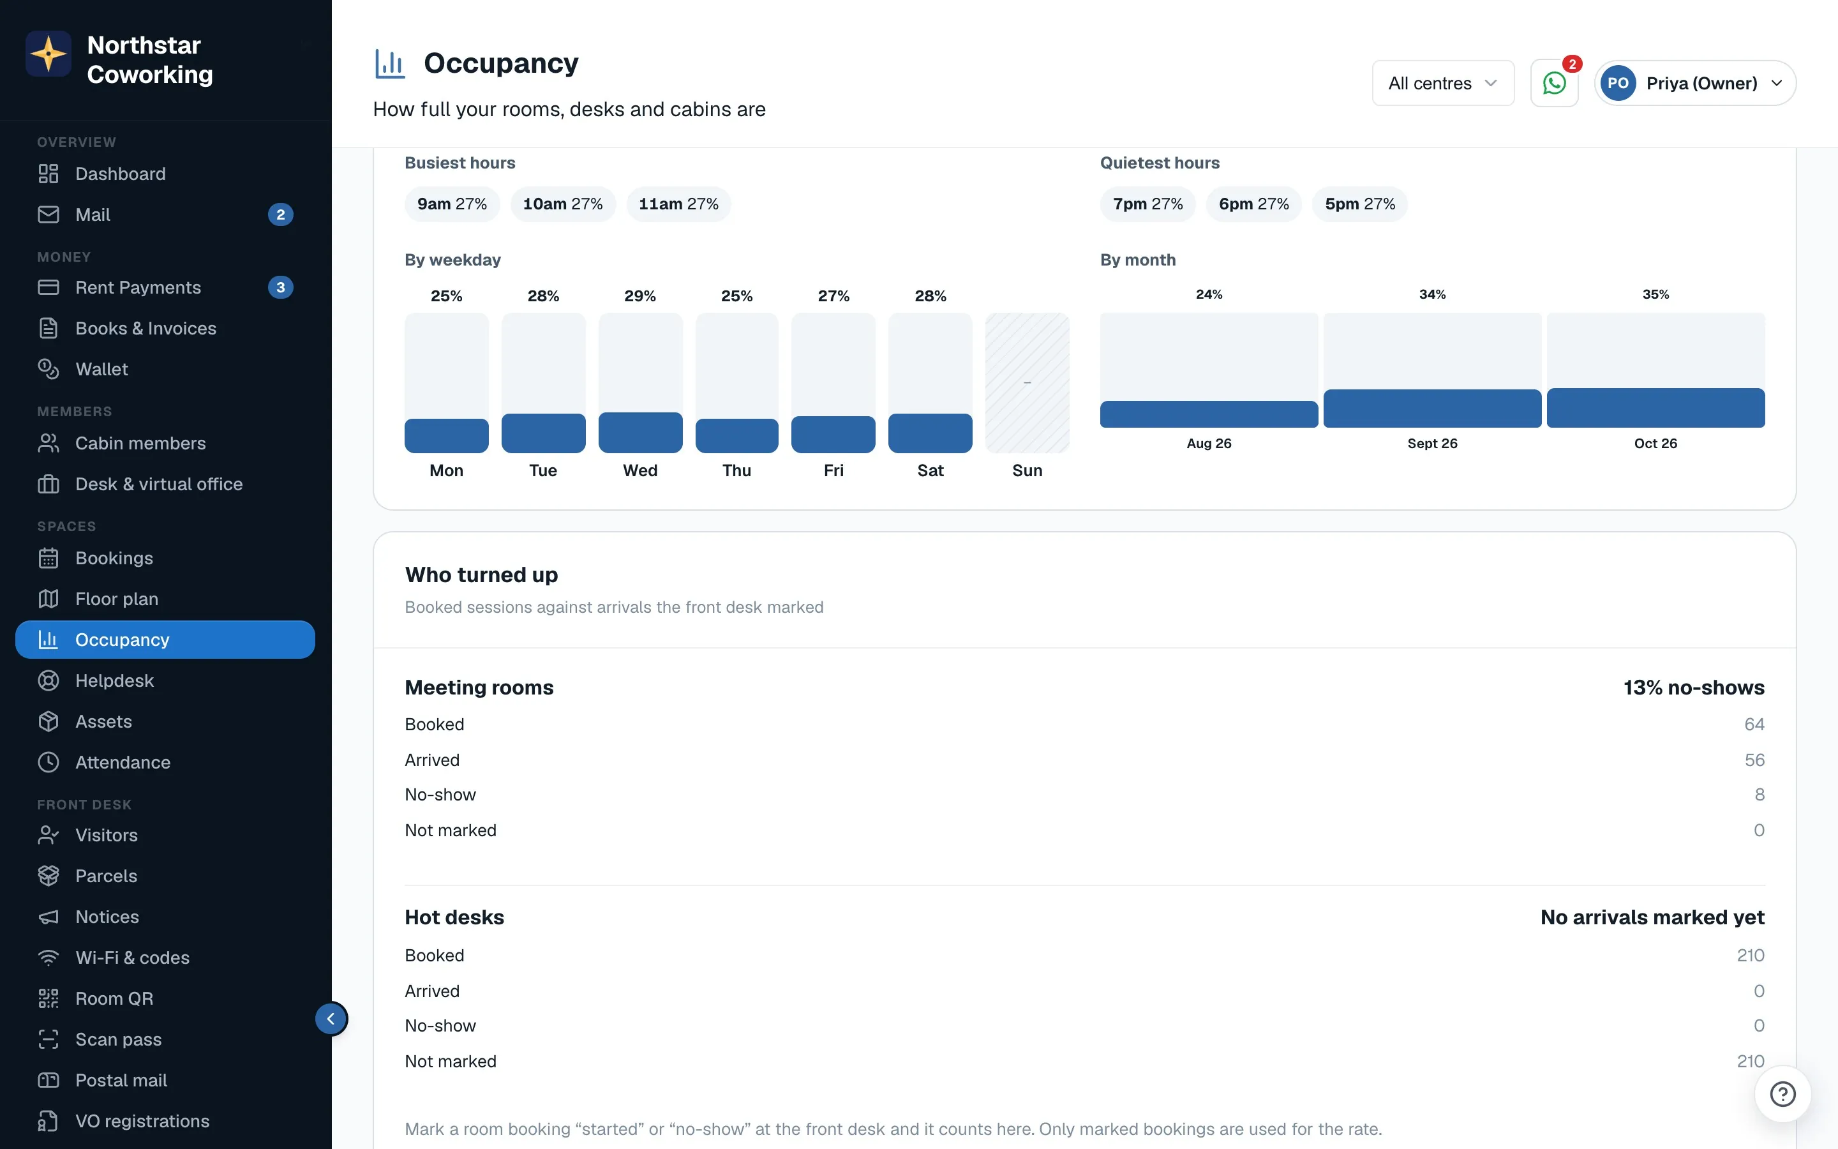Click the 5pm 27% quietest hour chip
The height and width of the screenshot is (1149, 1838).
click(x=1359, y=204)
